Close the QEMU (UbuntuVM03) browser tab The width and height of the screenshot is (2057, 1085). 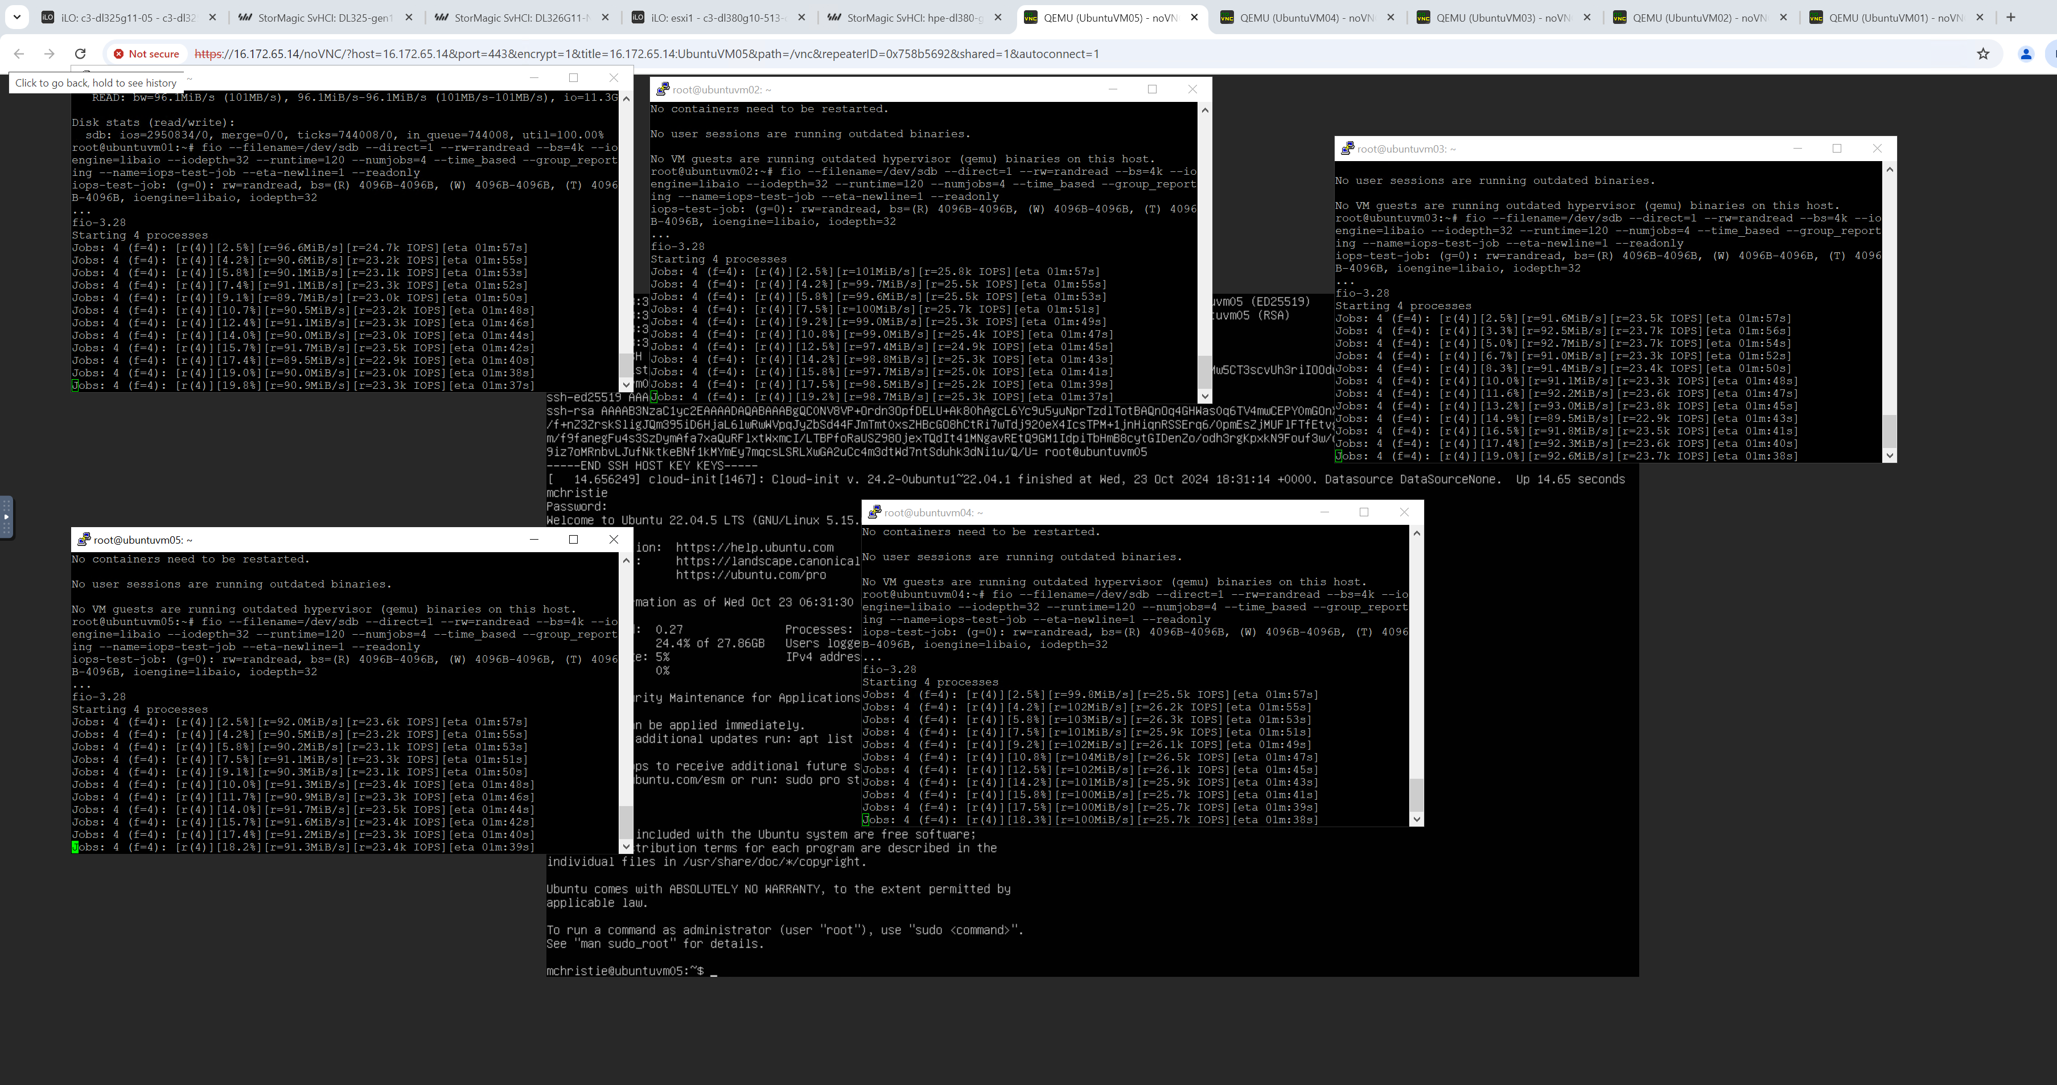point(1587,18)
